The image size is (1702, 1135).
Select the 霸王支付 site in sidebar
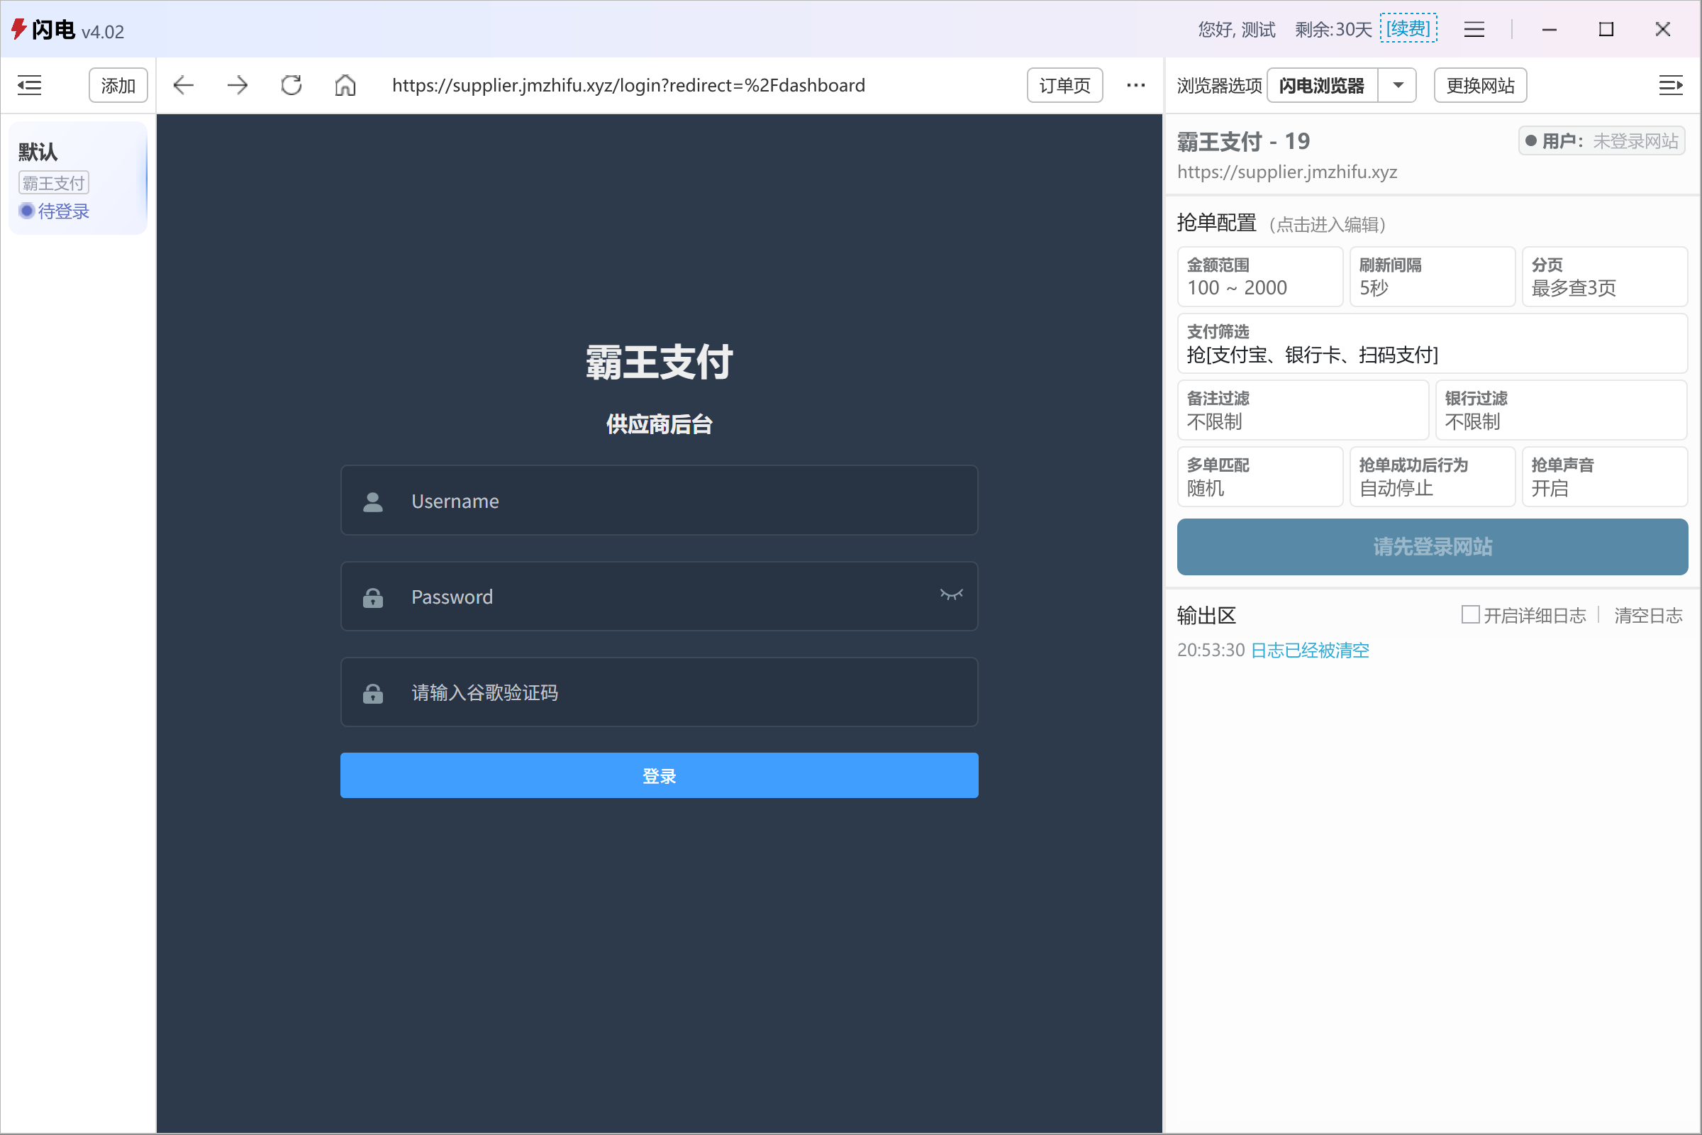54,182
